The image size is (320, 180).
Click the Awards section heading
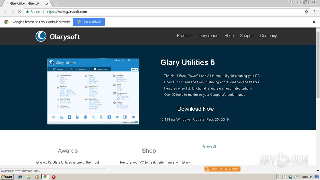tap(68, 151)
